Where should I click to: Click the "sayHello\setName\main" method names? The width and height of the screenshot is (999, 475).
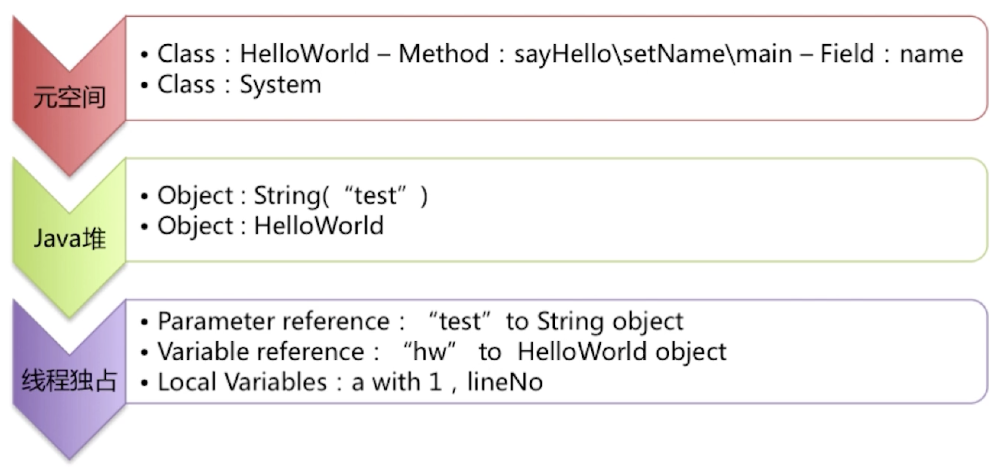coord(653,53)
